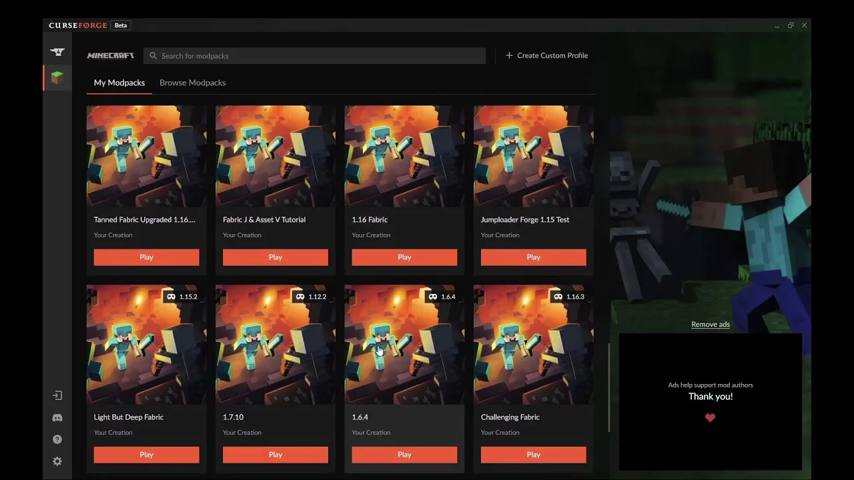Play the Fabric J & Asset V Tutorial modpack
Screen dimensions: 854x480
(x=276, y=257)
